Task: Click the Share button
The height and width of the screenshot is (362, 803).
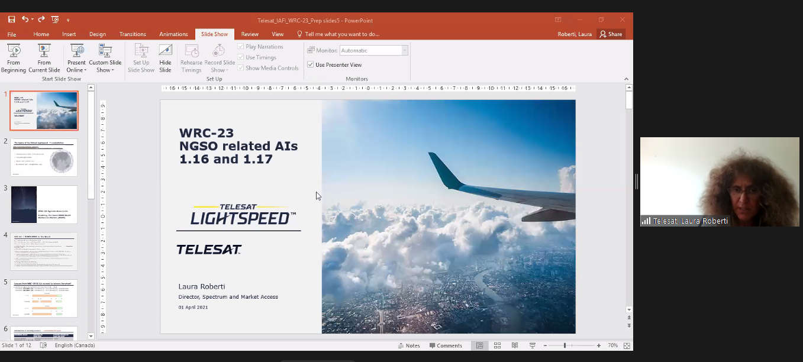Action: point(611,34)
